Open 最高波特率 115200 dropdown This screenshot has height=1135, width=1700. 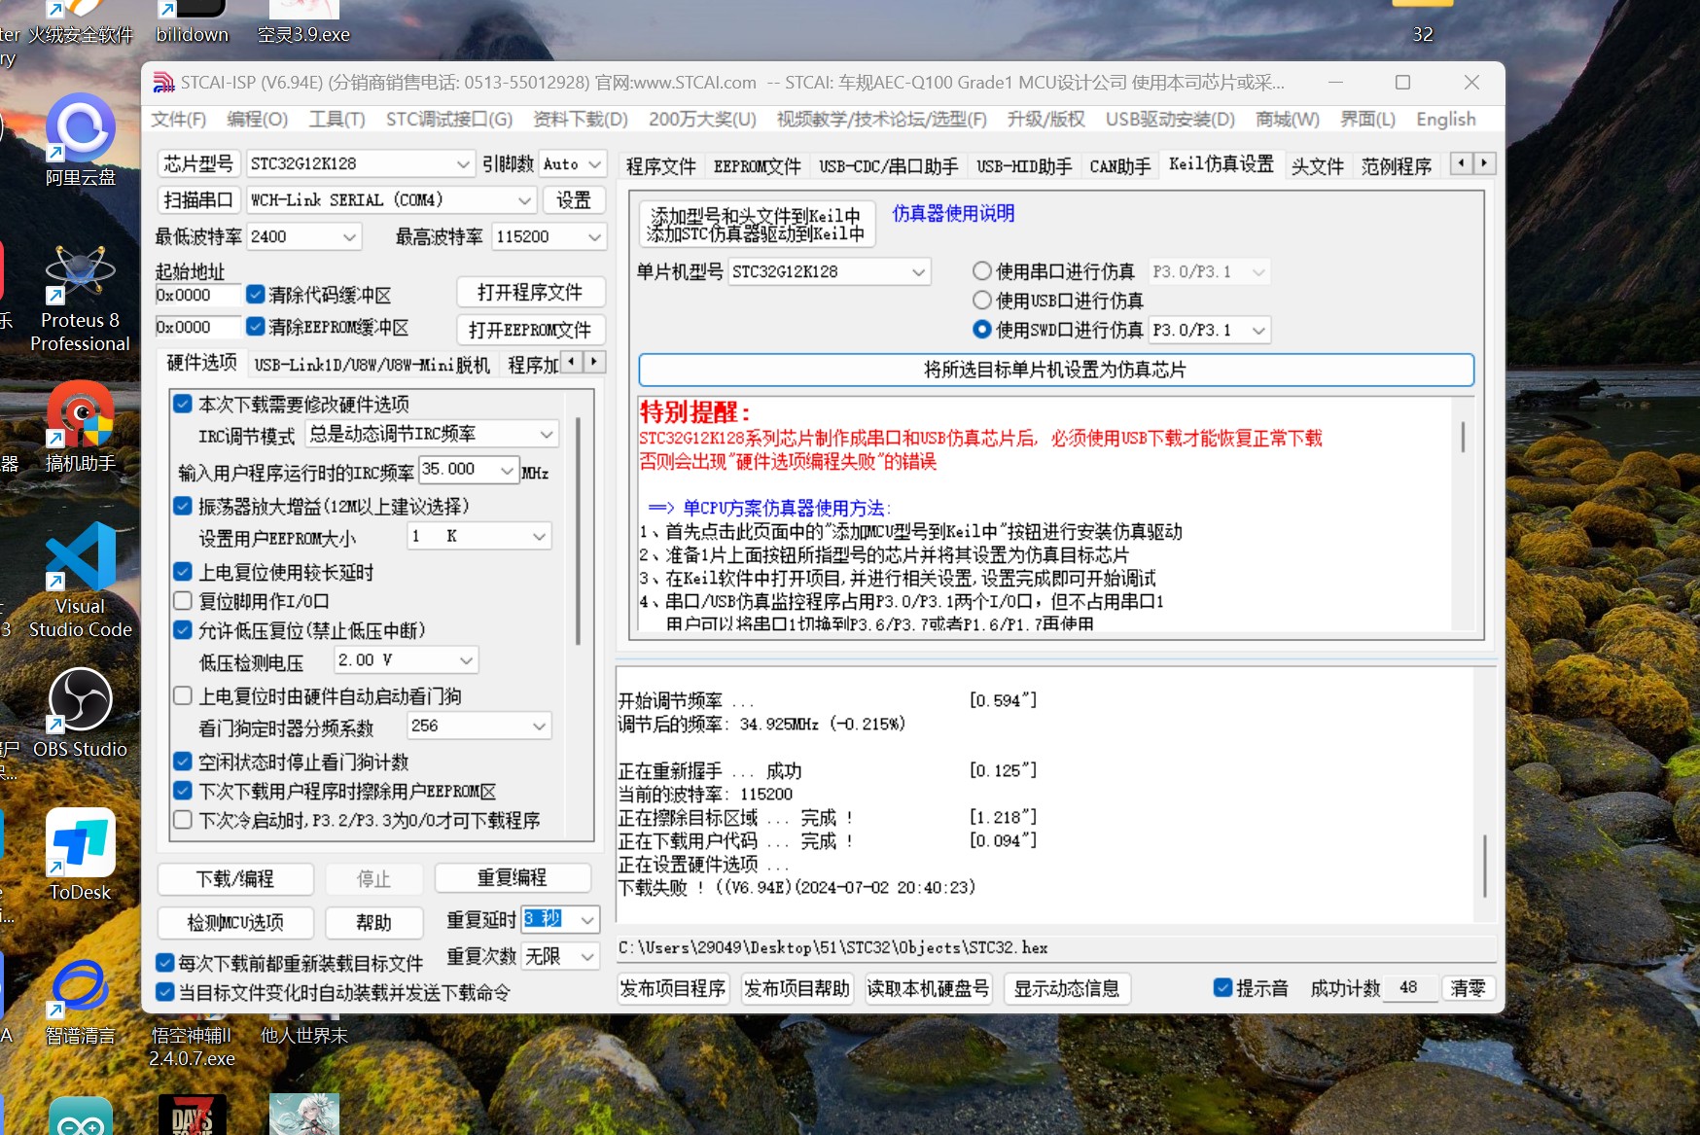pyautogui.click(x=549, y=236)
